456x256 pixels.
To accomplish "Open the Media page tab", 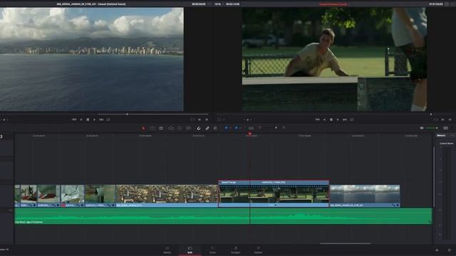I will [167, 250].
